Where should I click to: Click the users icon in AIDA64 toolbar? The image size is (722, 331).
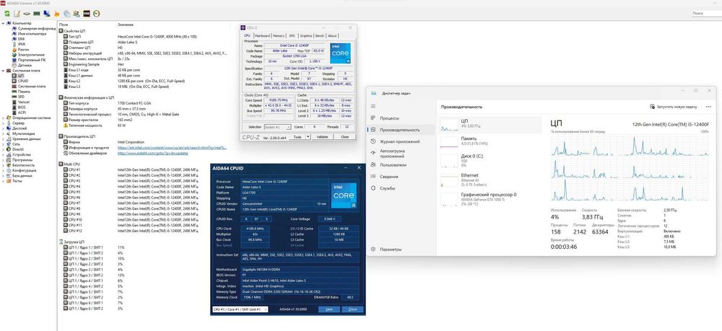(x=77, y=13)
